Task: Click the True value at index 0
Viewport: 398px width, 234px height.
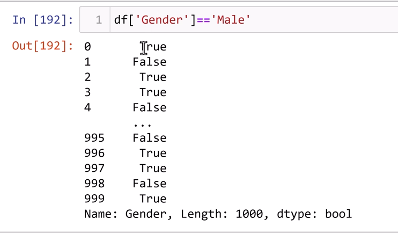Action: (x=153, y=47)
